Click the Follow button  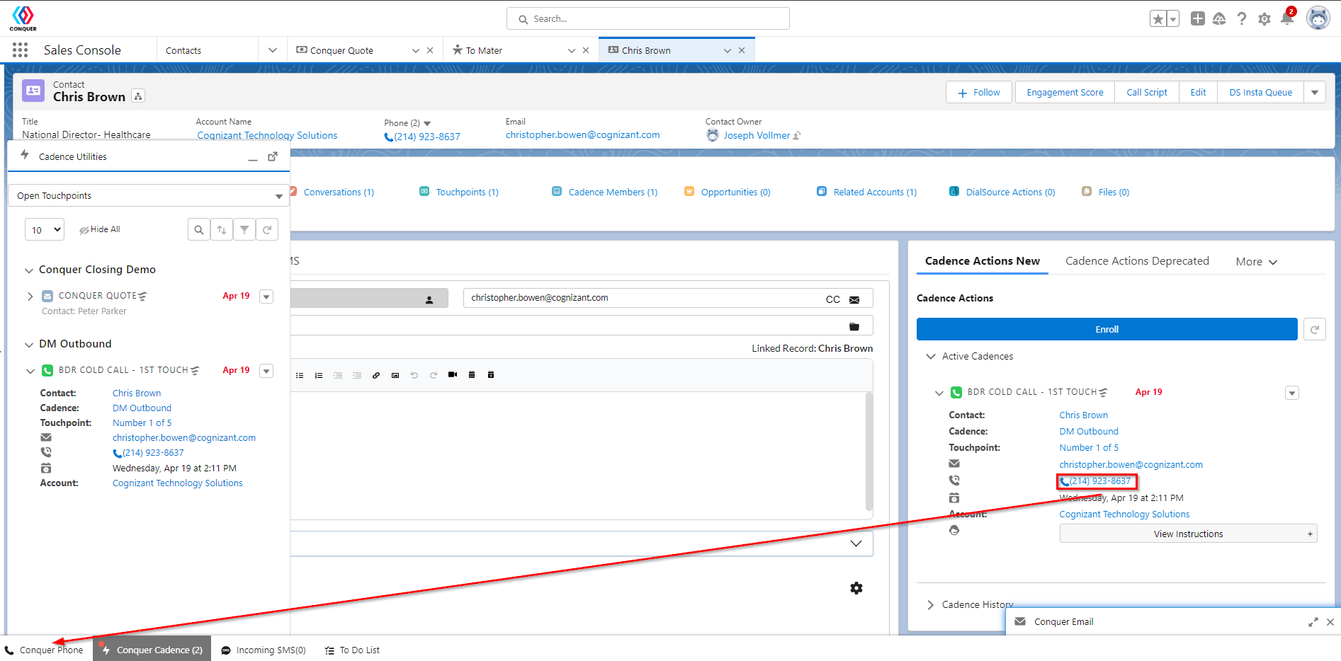click(x=980, y=92)
